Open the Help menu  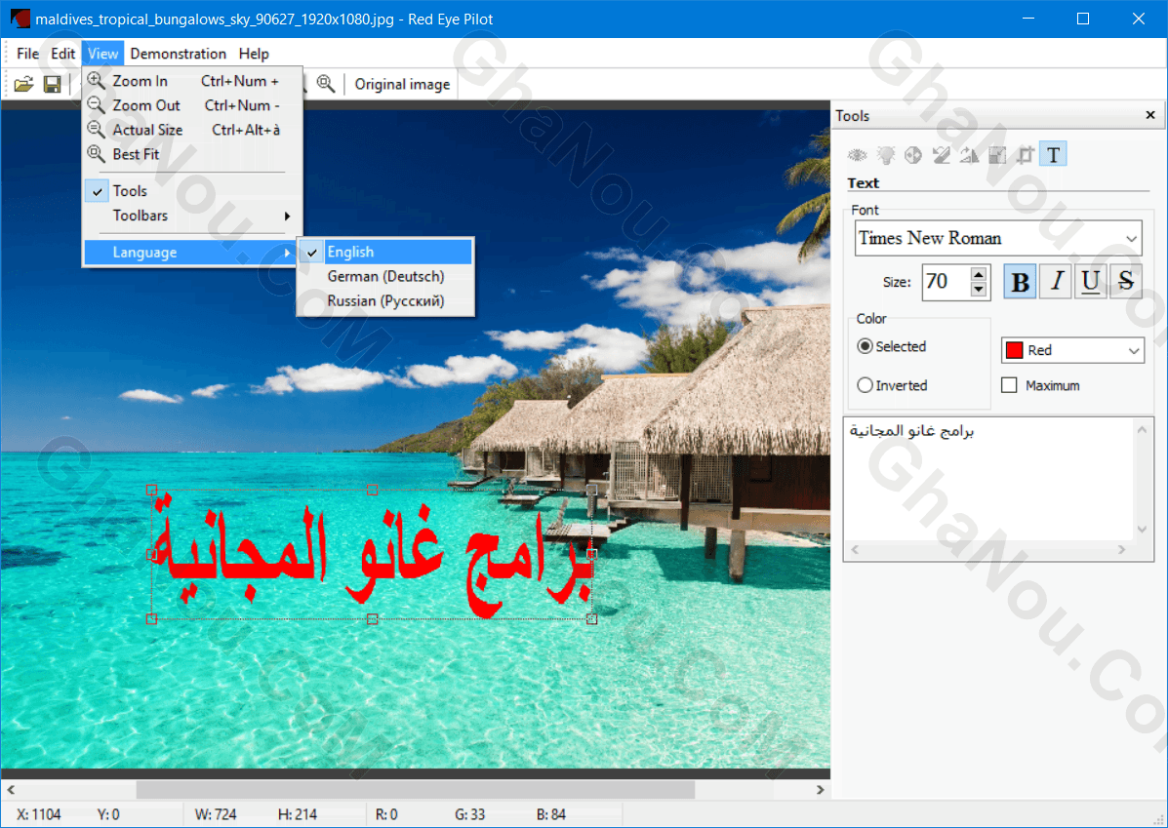[x=254, y=54]
